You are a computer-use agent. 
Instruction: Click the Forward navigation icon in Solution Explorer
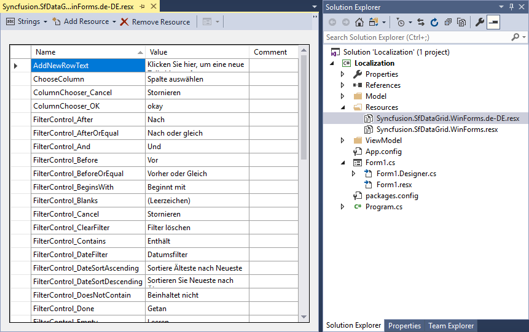point(346,22)
